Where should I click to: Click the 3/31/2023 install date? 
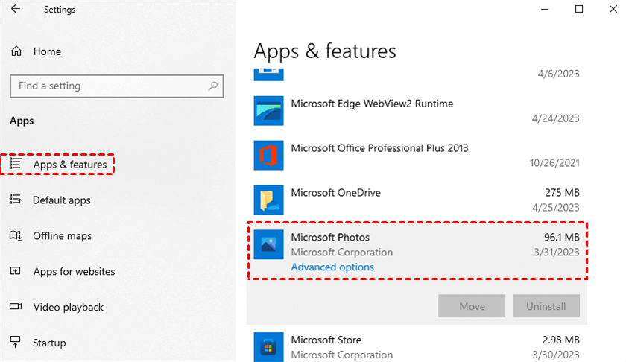[x=557, y=253]
